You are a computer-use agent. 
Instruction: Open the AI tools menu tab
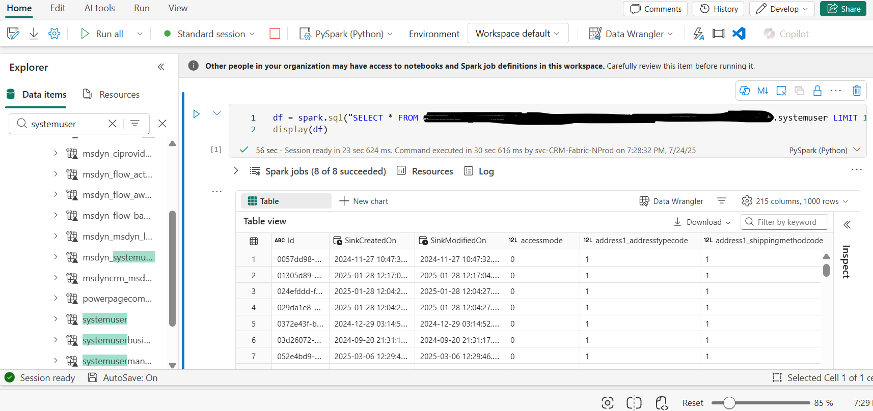pos(100,8)
